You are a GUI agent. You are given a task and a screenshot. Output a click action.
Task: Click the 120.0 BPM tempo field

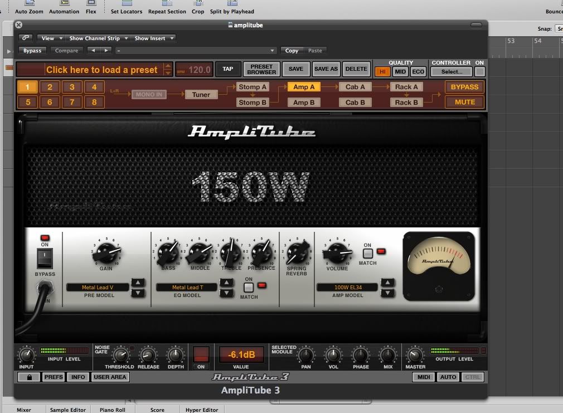coord(194,69)
